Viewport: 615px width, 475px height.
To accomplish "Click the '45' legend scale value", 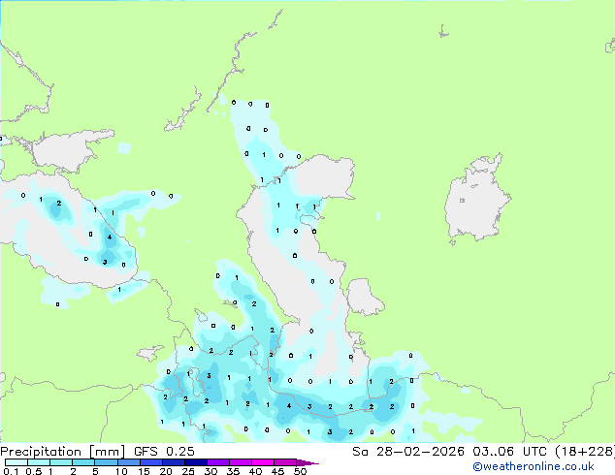I will tap(278, 471).
